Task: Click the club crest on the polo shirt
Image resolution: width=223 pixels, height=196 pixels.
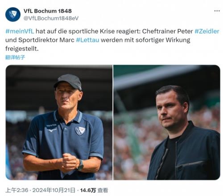Action: (x=80, y=131)
